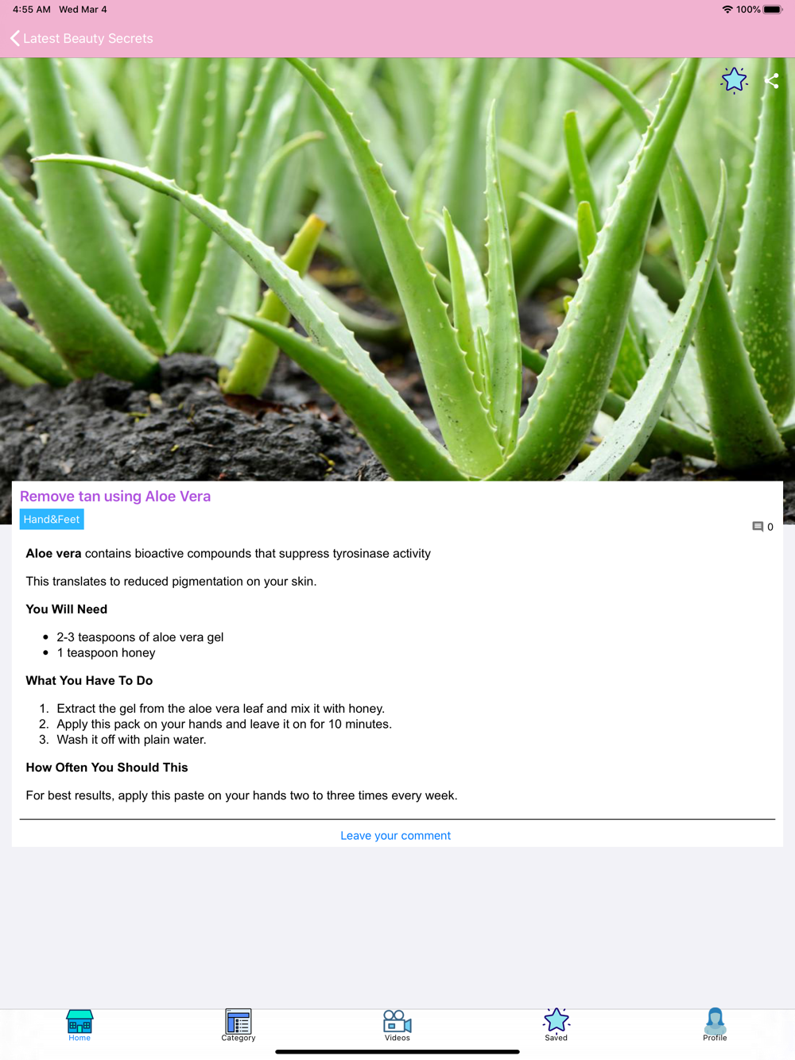Tap the home indicator bar at bottom
Screen dimensions: 795x1060
[397, 1051]
